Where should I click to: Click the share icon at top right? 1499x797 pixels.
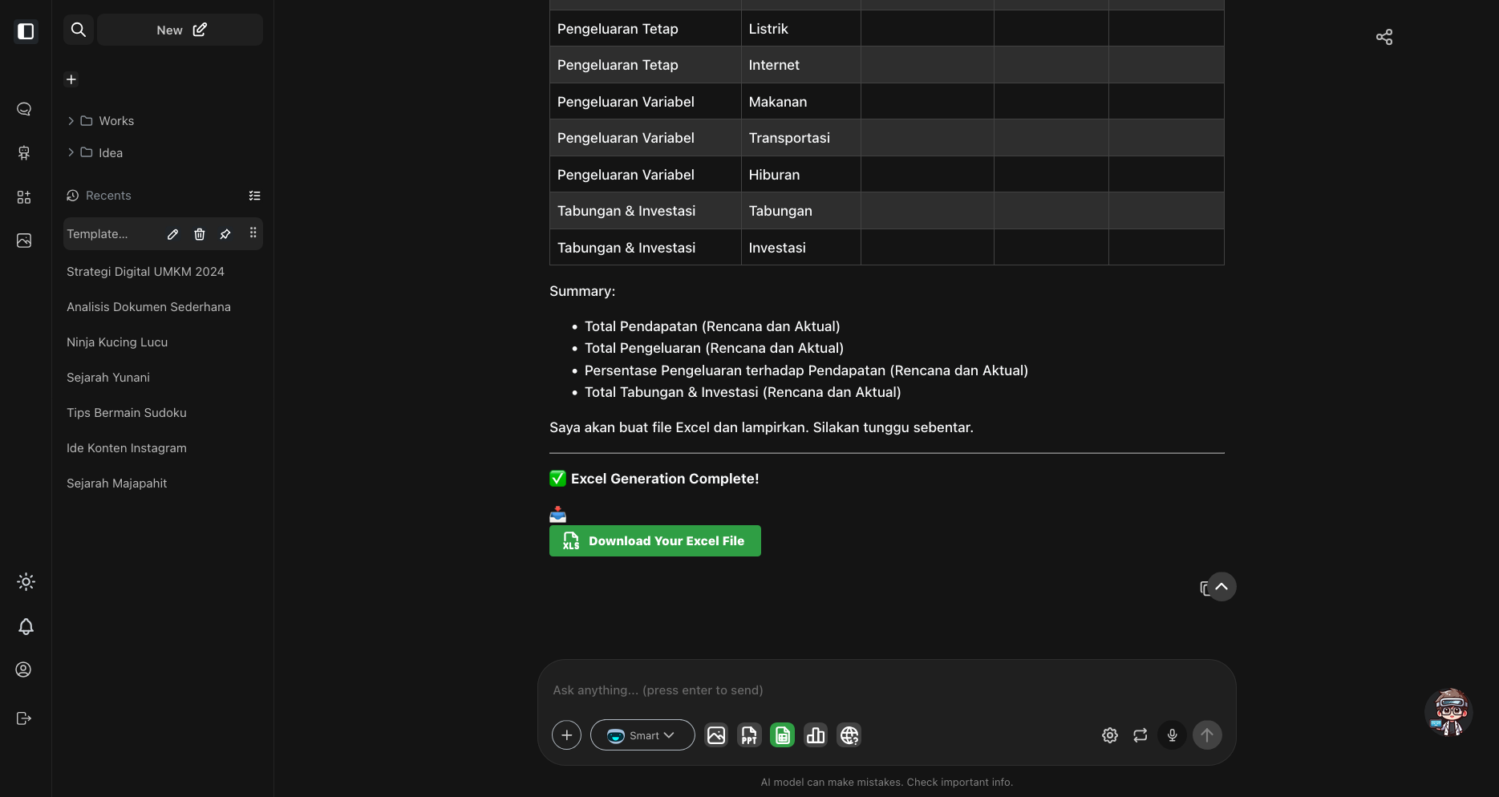click(1384, 38)
